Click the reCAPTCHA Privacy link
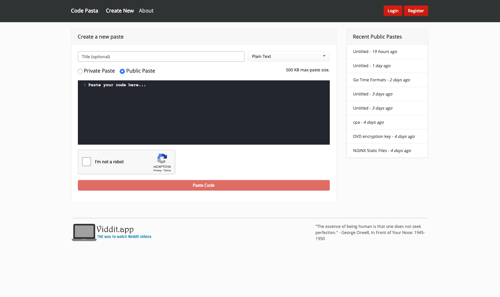Viewport: 500px width, 297px height. click(157, 170)
